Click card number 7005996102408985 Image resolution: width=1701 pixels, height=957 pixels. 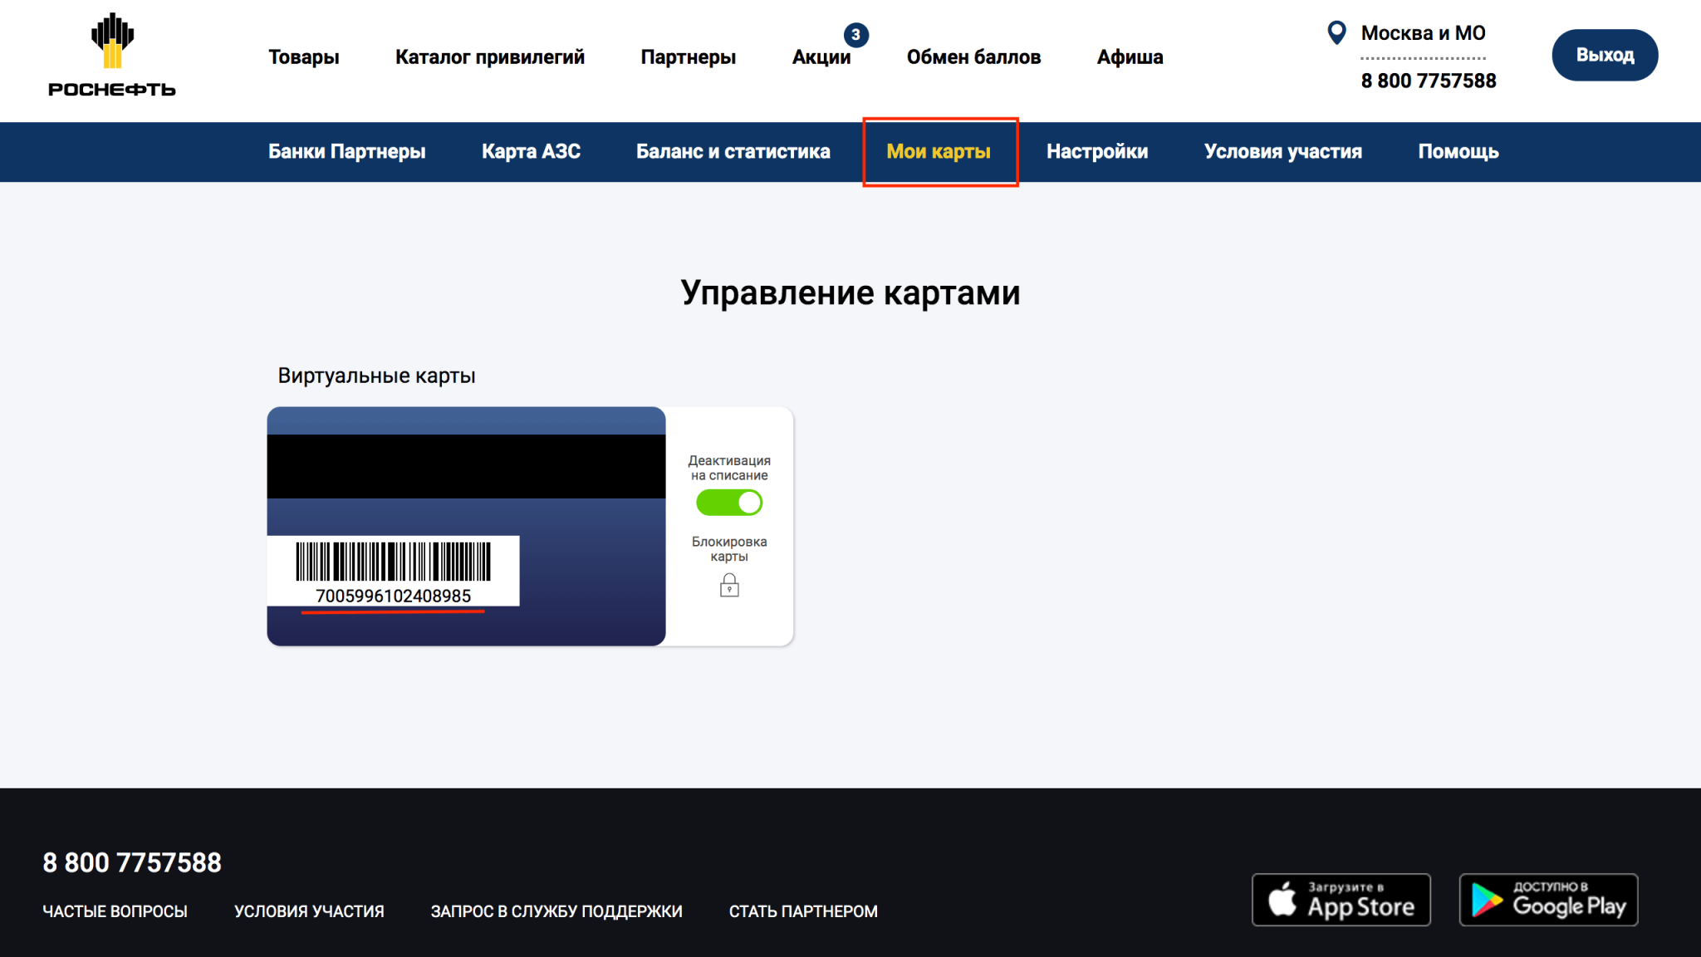[394, 596]
